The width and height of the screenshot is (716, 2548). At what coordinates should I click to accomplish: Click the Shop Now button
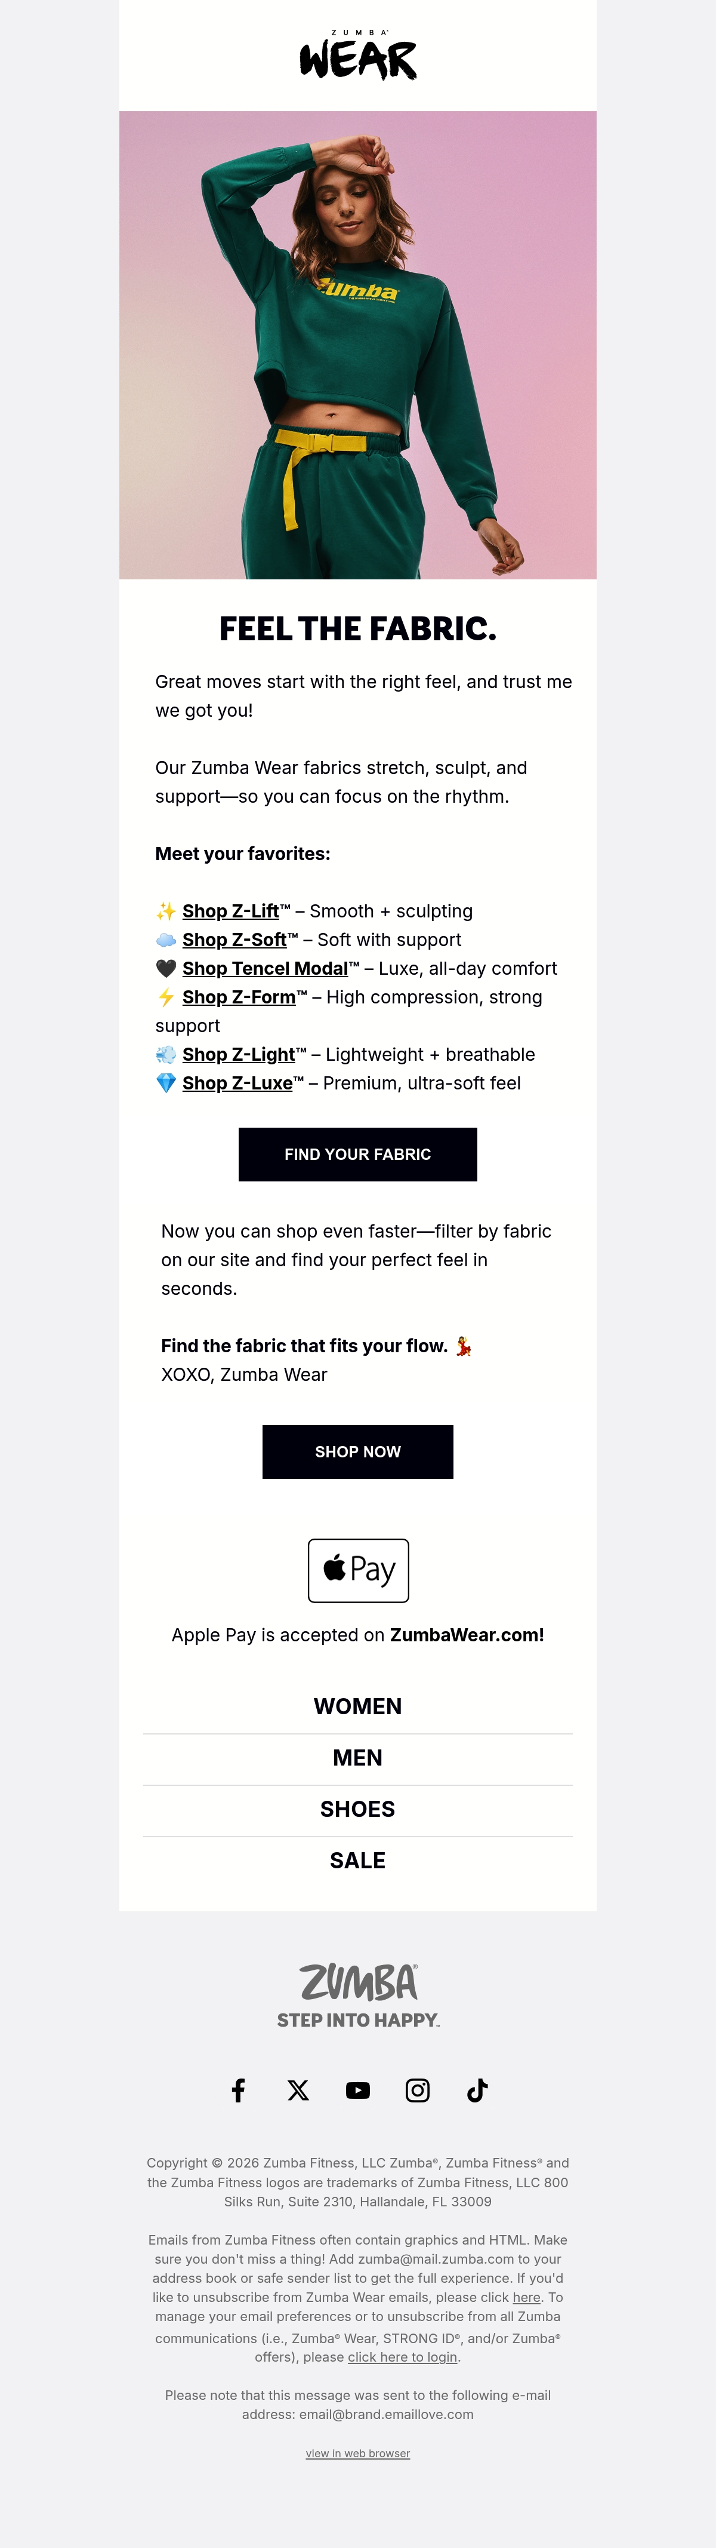pyautogui.click(x=357, y=1452)
